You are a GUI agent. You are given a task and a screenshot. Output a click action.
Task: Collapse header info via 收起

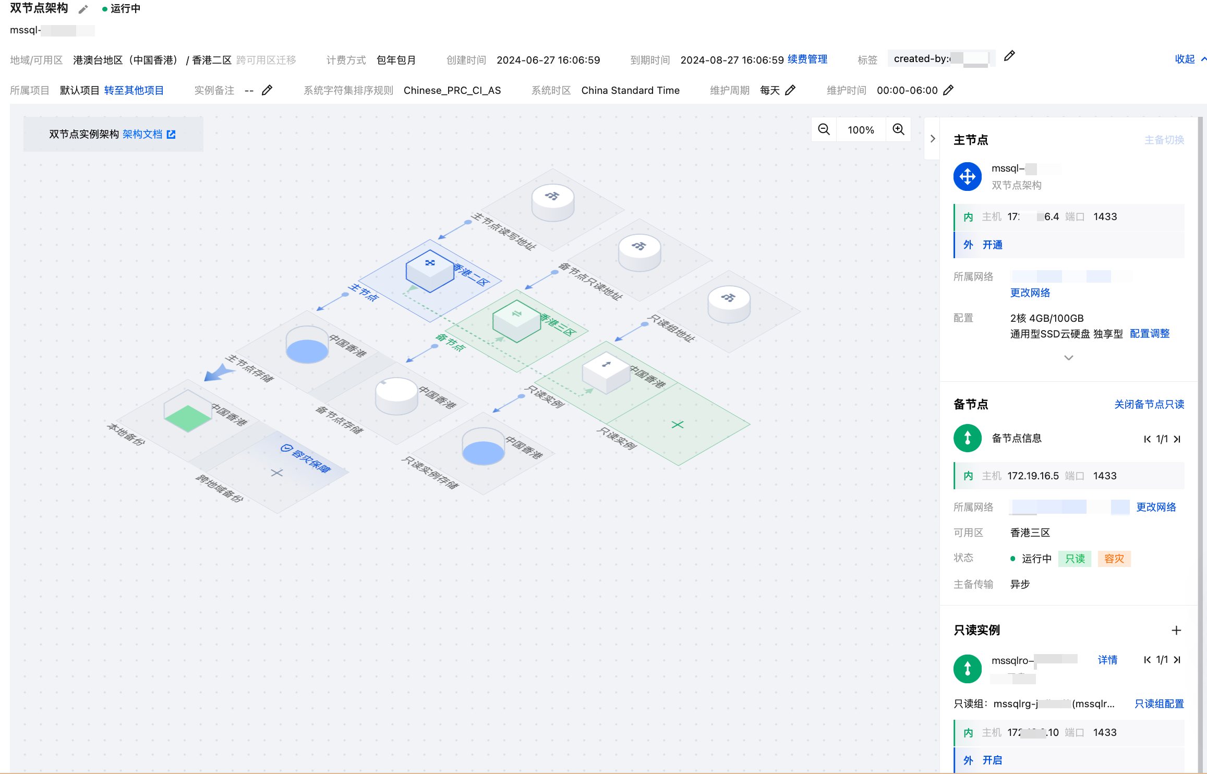click(1185, 59)
